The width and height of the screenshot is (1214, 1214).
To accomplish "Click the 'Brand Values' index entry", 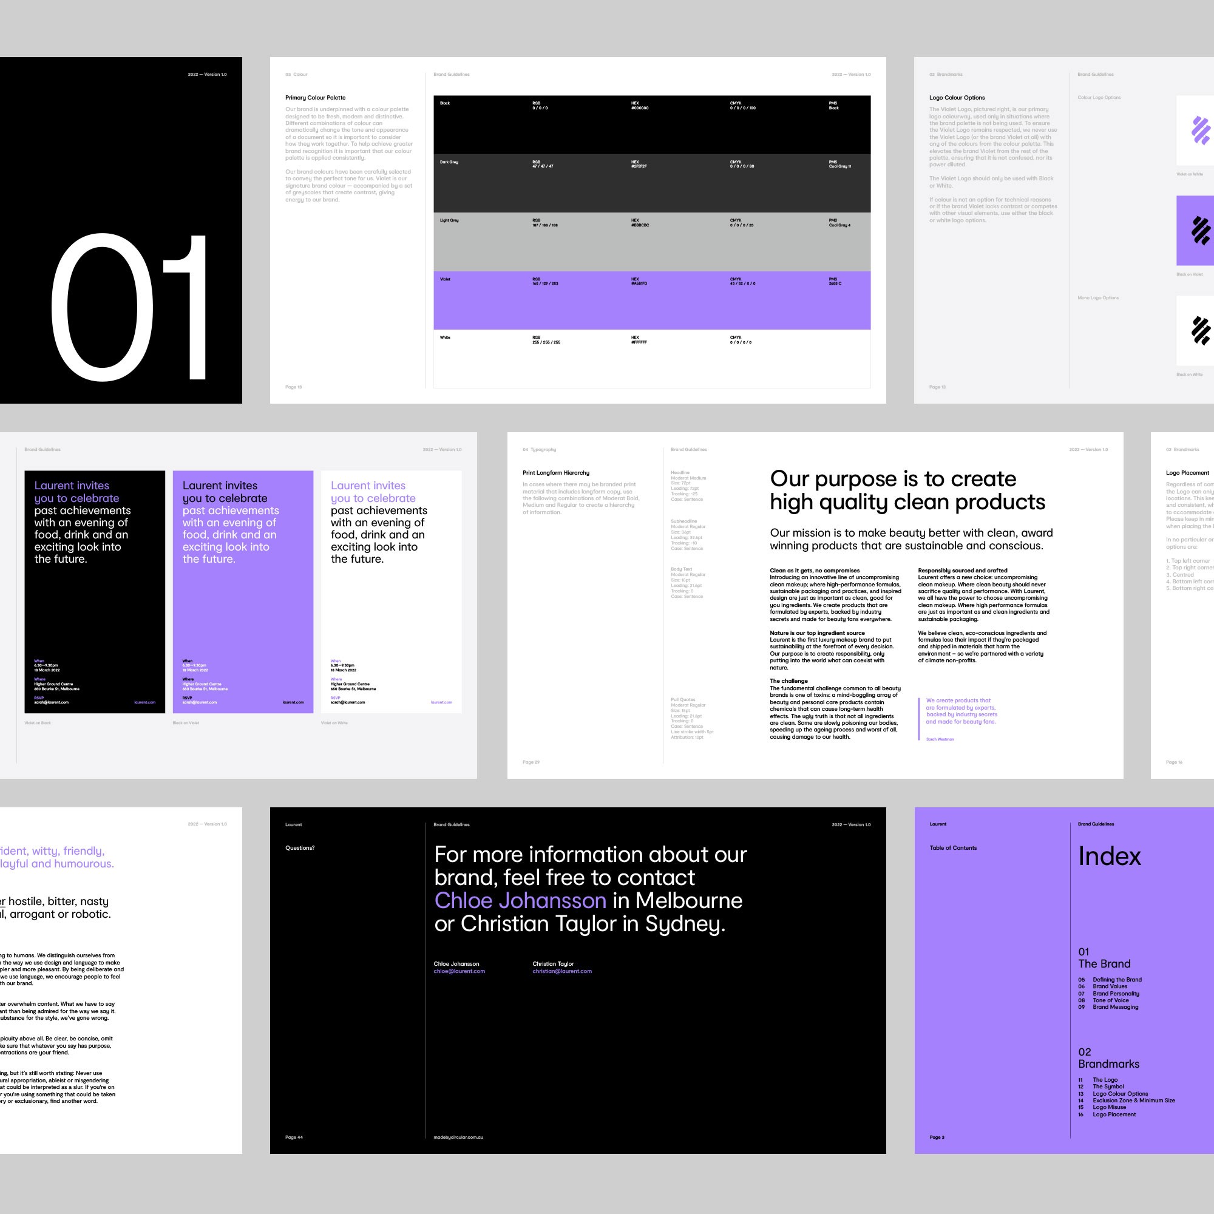I will [x=1110, y=986].
